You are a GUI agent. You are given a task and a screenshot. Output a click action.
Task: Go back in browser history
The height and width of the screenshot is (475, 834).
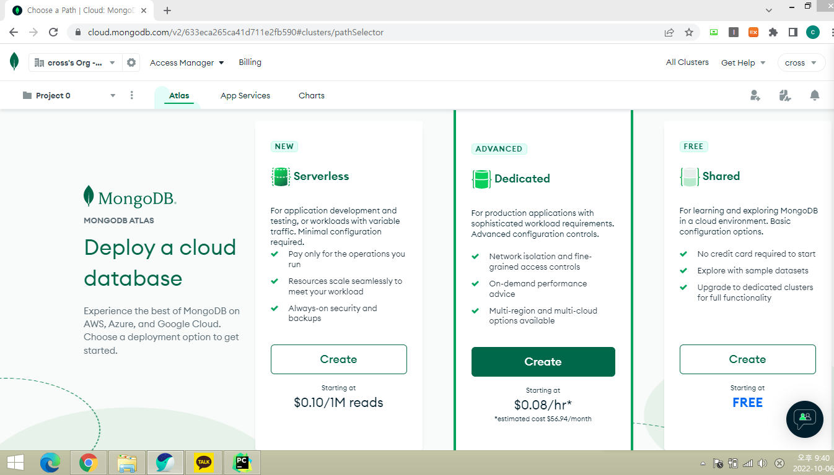[x=14, y=32]
